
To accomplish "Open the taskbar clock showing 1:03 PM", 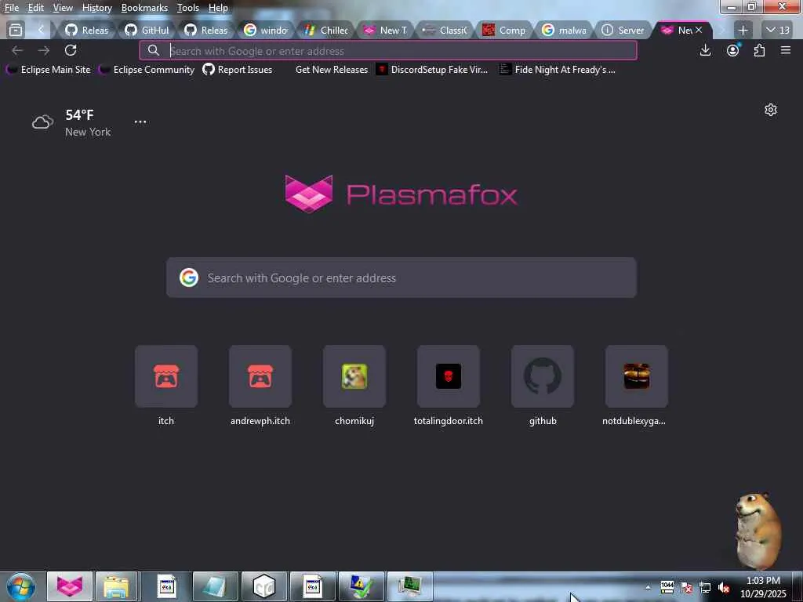I will coord(763,587).
